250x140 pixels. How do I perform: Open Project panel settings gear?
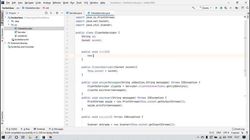[57, 13]
